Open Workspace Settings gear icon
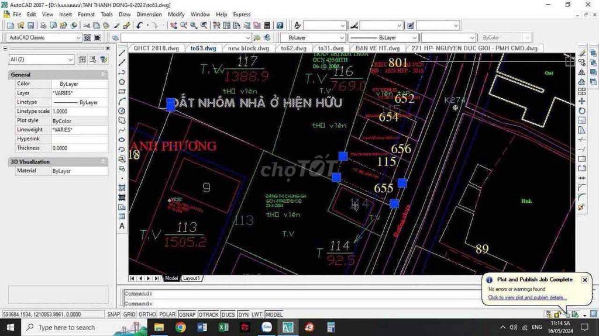The width and height of the screenshot is (599, 336). [88, 37]
